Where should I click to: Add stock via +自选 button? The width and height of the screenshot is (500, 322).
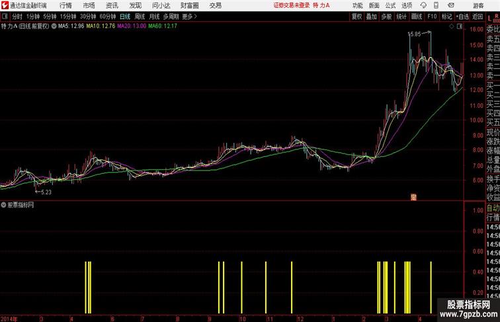pos(462,17)
